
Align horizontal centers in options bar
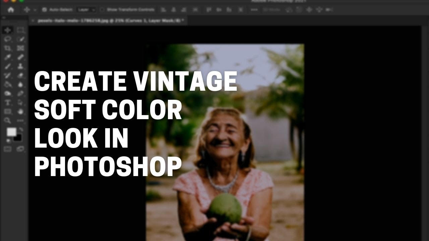pos(174,10)
